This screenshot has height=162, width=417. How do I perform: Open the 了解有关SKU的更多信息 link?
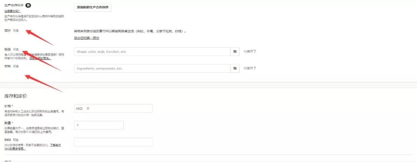(x=56, y=145)
